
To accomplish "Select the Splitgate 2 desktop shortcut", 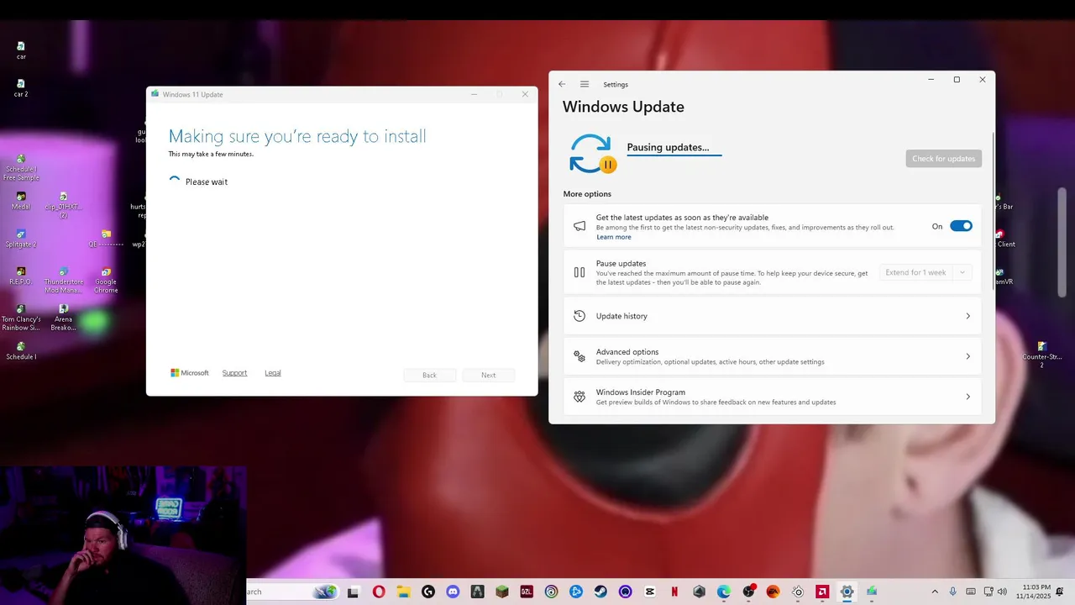I will pos(21,239).
